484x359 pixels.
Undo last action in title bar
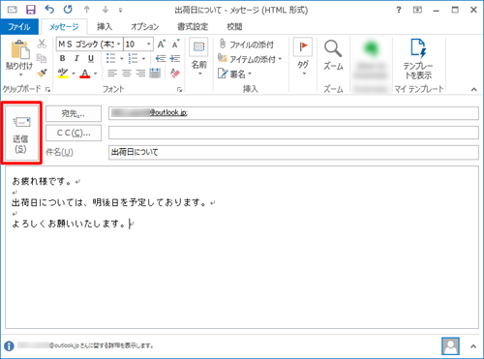tap(49, 10)
